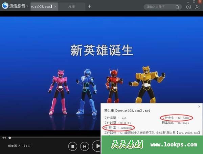Click the magnifier search icon
This screenshot has height=154, width=203.
coord(178,7)
